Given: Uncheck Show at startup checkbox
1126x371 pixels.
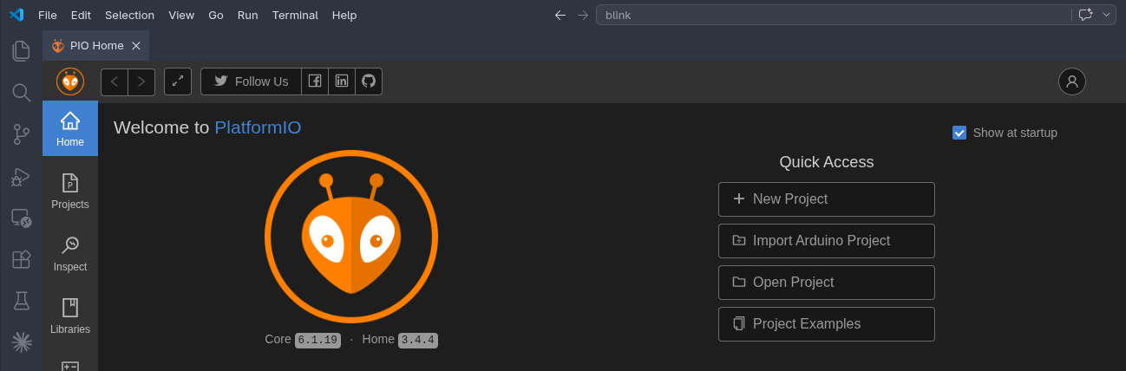Looking at the screenshot, I should [x=959, y=133].
